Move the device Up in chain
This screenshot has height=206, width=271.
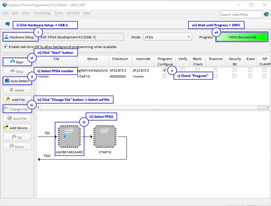pos(18,137)
